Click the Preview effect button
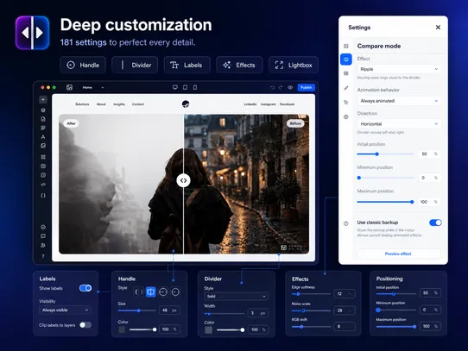The image size is (468, 351). [398, 254]
